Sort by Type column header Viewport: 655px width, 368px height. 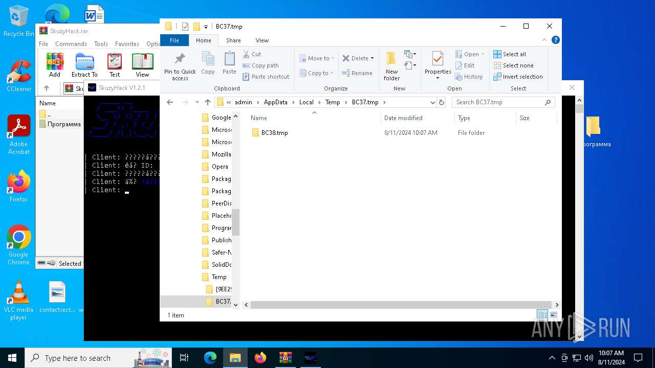pos(485,118)
